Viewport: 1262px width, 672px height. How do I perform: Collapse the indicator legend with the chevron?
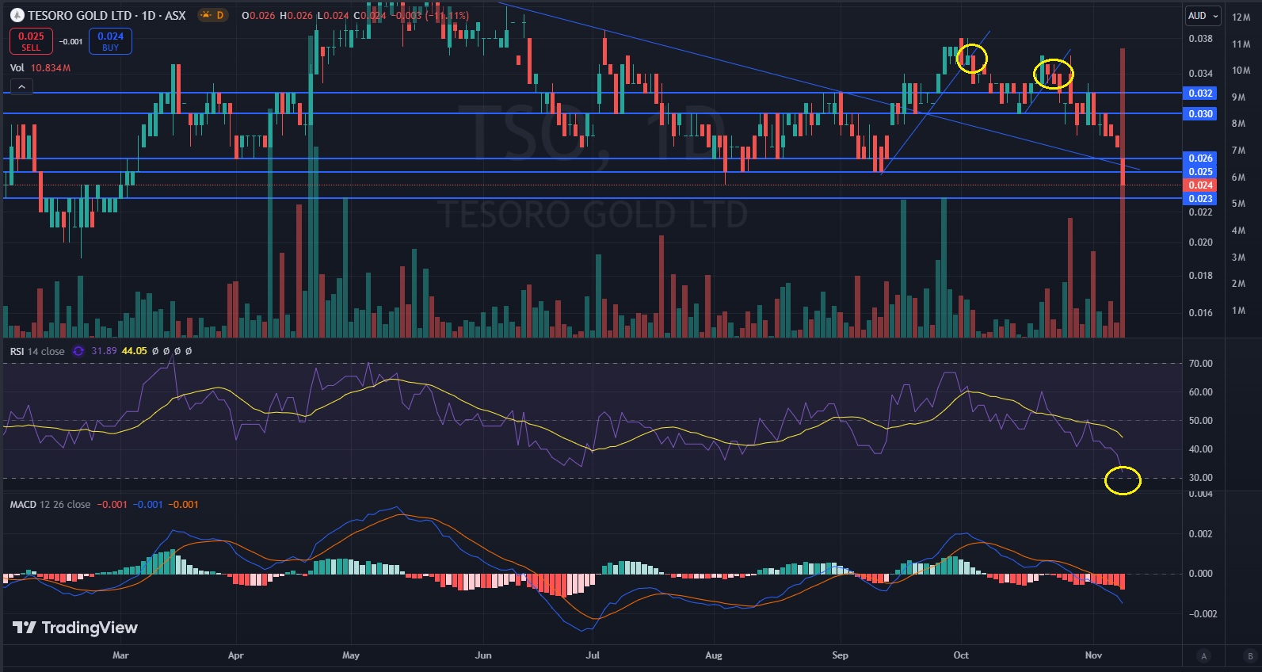[21, 86]
